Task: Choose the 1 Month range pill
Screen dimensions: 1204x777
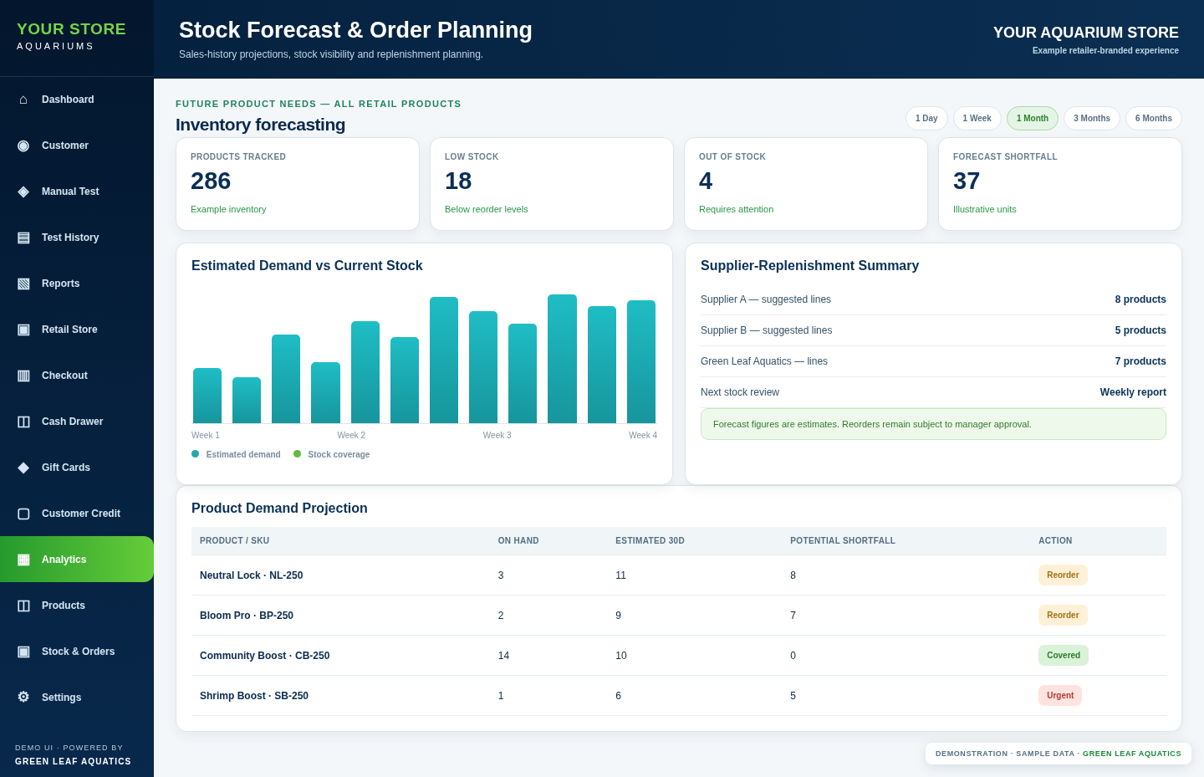Action: [1033, 119]
